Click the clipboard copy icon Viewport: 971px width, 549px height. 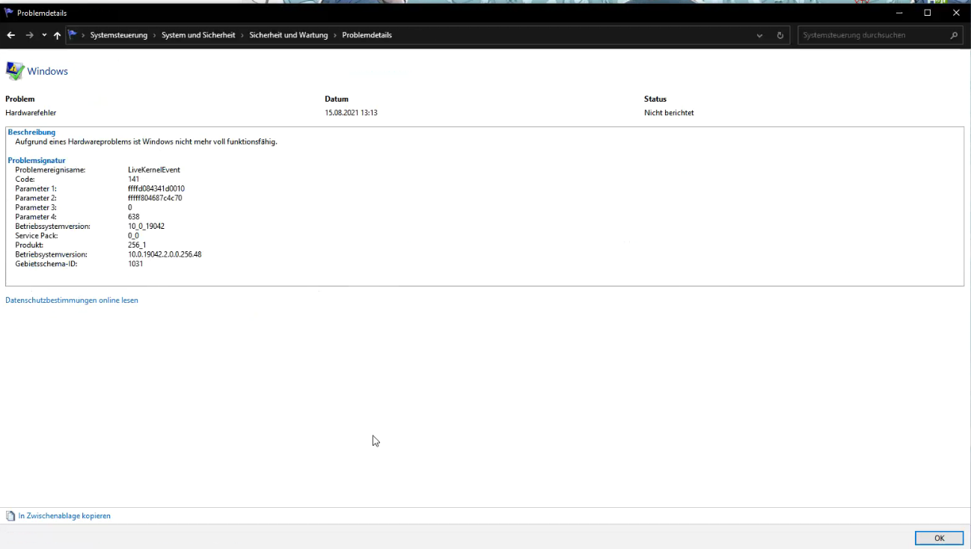(x=10, y=515)
